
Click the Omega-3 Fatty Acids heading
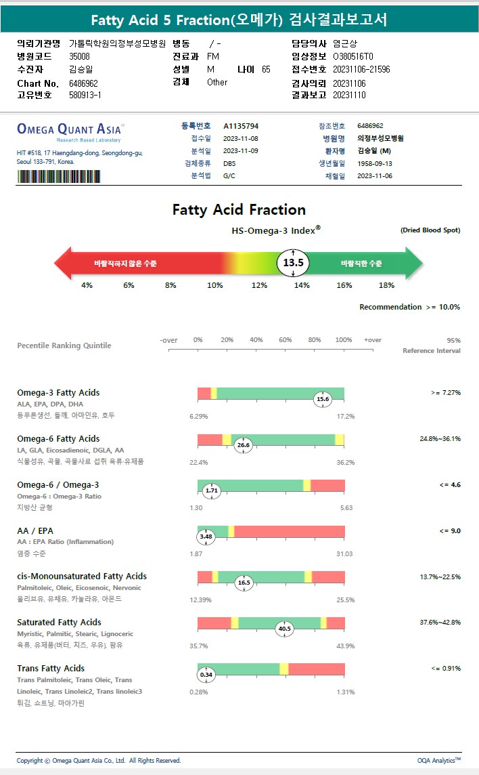(58, 392)
